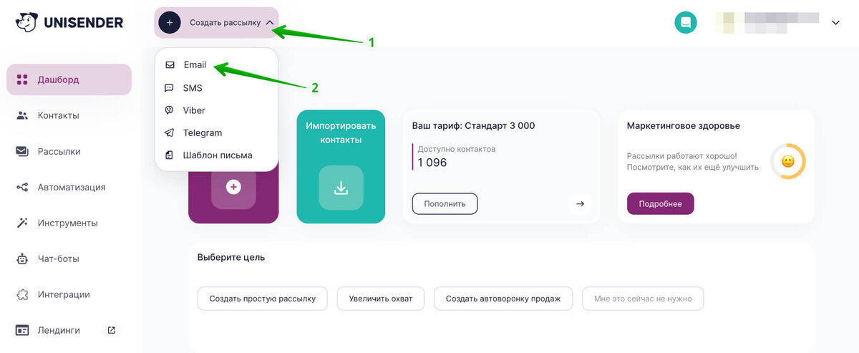Click the available contacts value 1 096
Image resolution: width=859 pixels, height=353 pixels.
point(432,163)
